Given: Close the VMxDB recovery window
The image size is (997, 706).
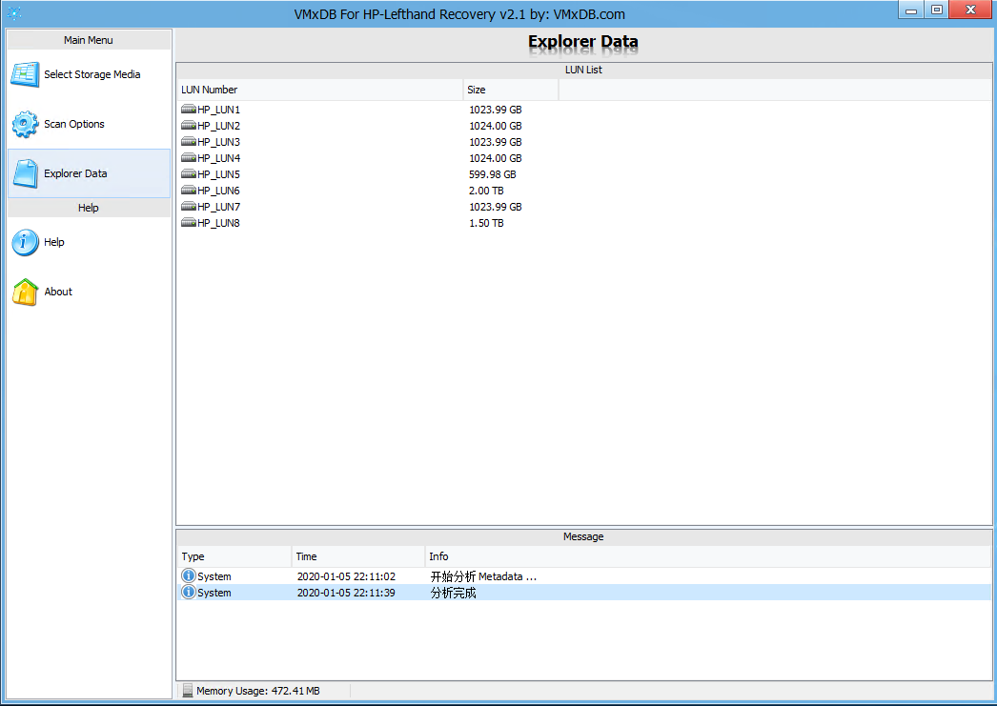Looking at the screenshot, I should click(x=970, y=10).
